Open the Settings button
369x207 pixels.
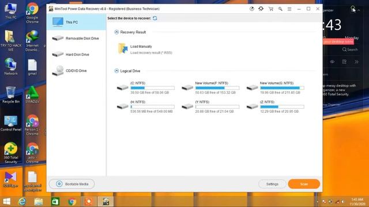click(272, 184)
